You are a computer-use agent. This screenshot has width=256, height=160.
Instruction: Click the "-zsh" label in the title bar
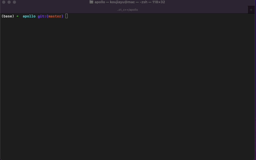pyautogui.click(x=143, y=2)
